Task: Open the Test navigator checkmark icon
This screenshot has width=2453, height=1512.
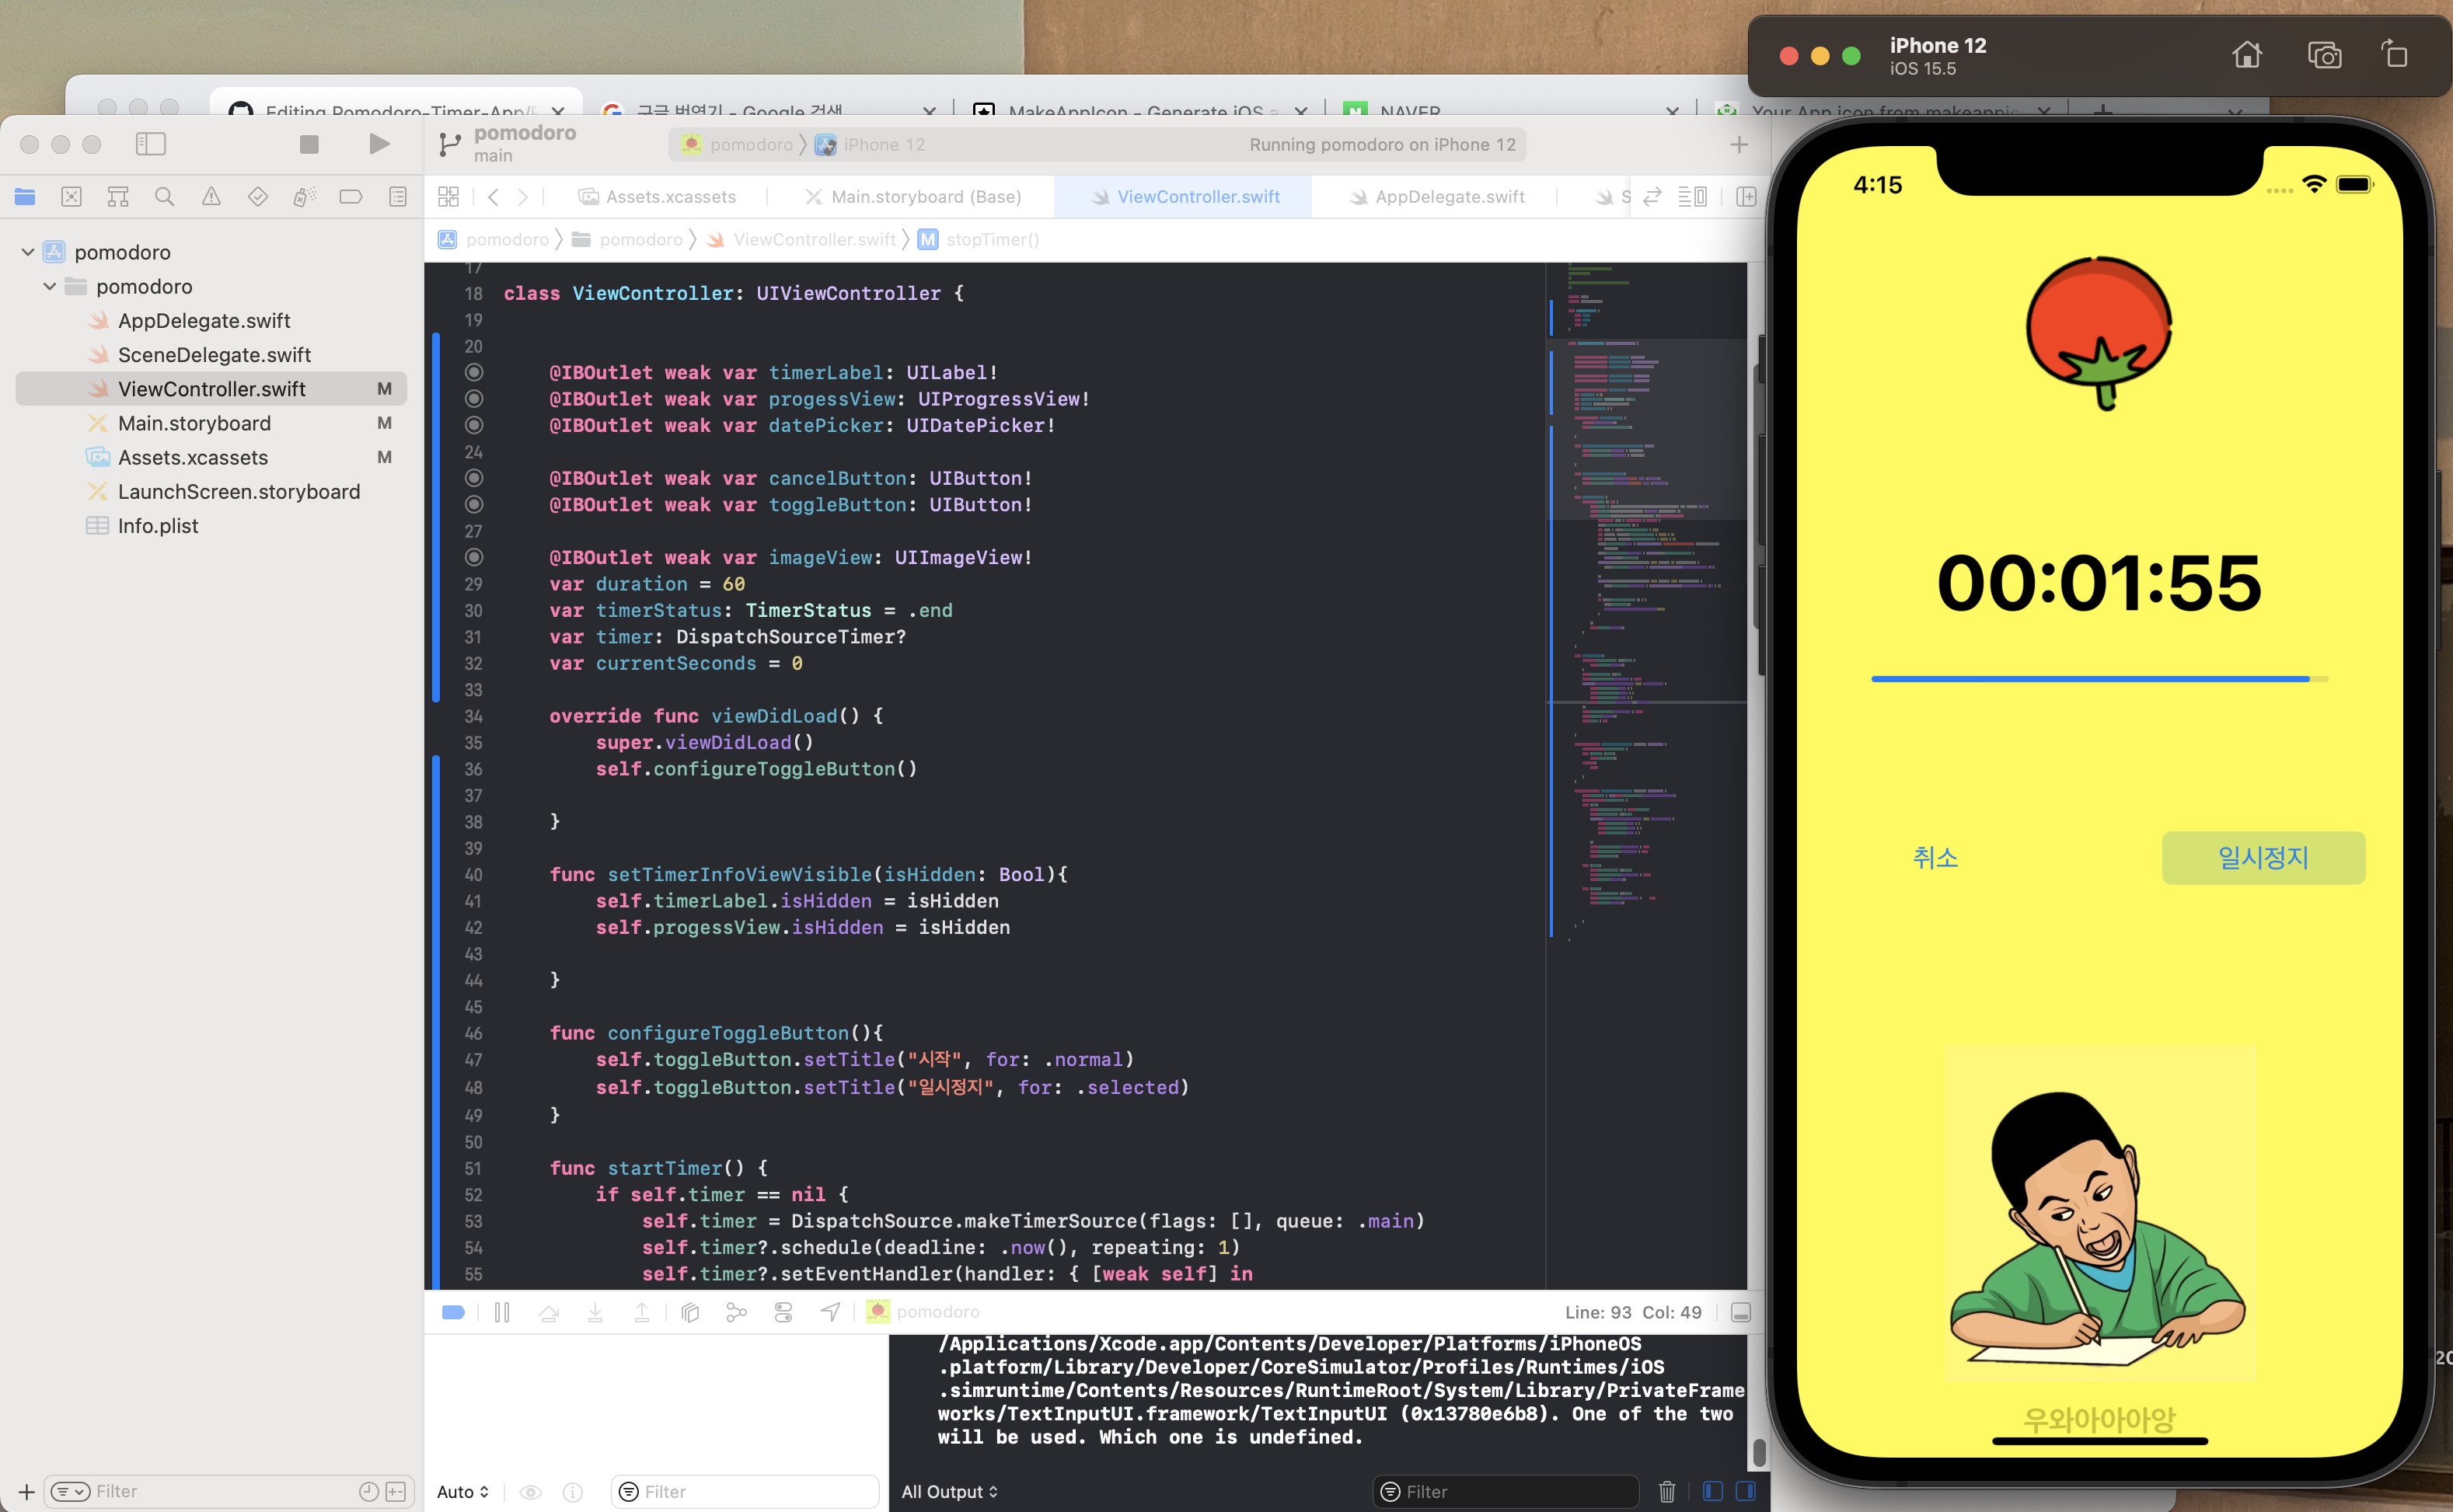Action: tap(257, 196)
